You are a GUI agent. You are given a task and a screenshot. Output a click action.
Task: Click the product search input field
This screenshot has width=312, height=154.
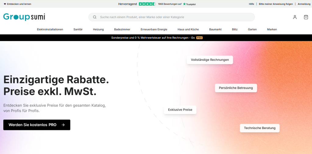(174, 17)
